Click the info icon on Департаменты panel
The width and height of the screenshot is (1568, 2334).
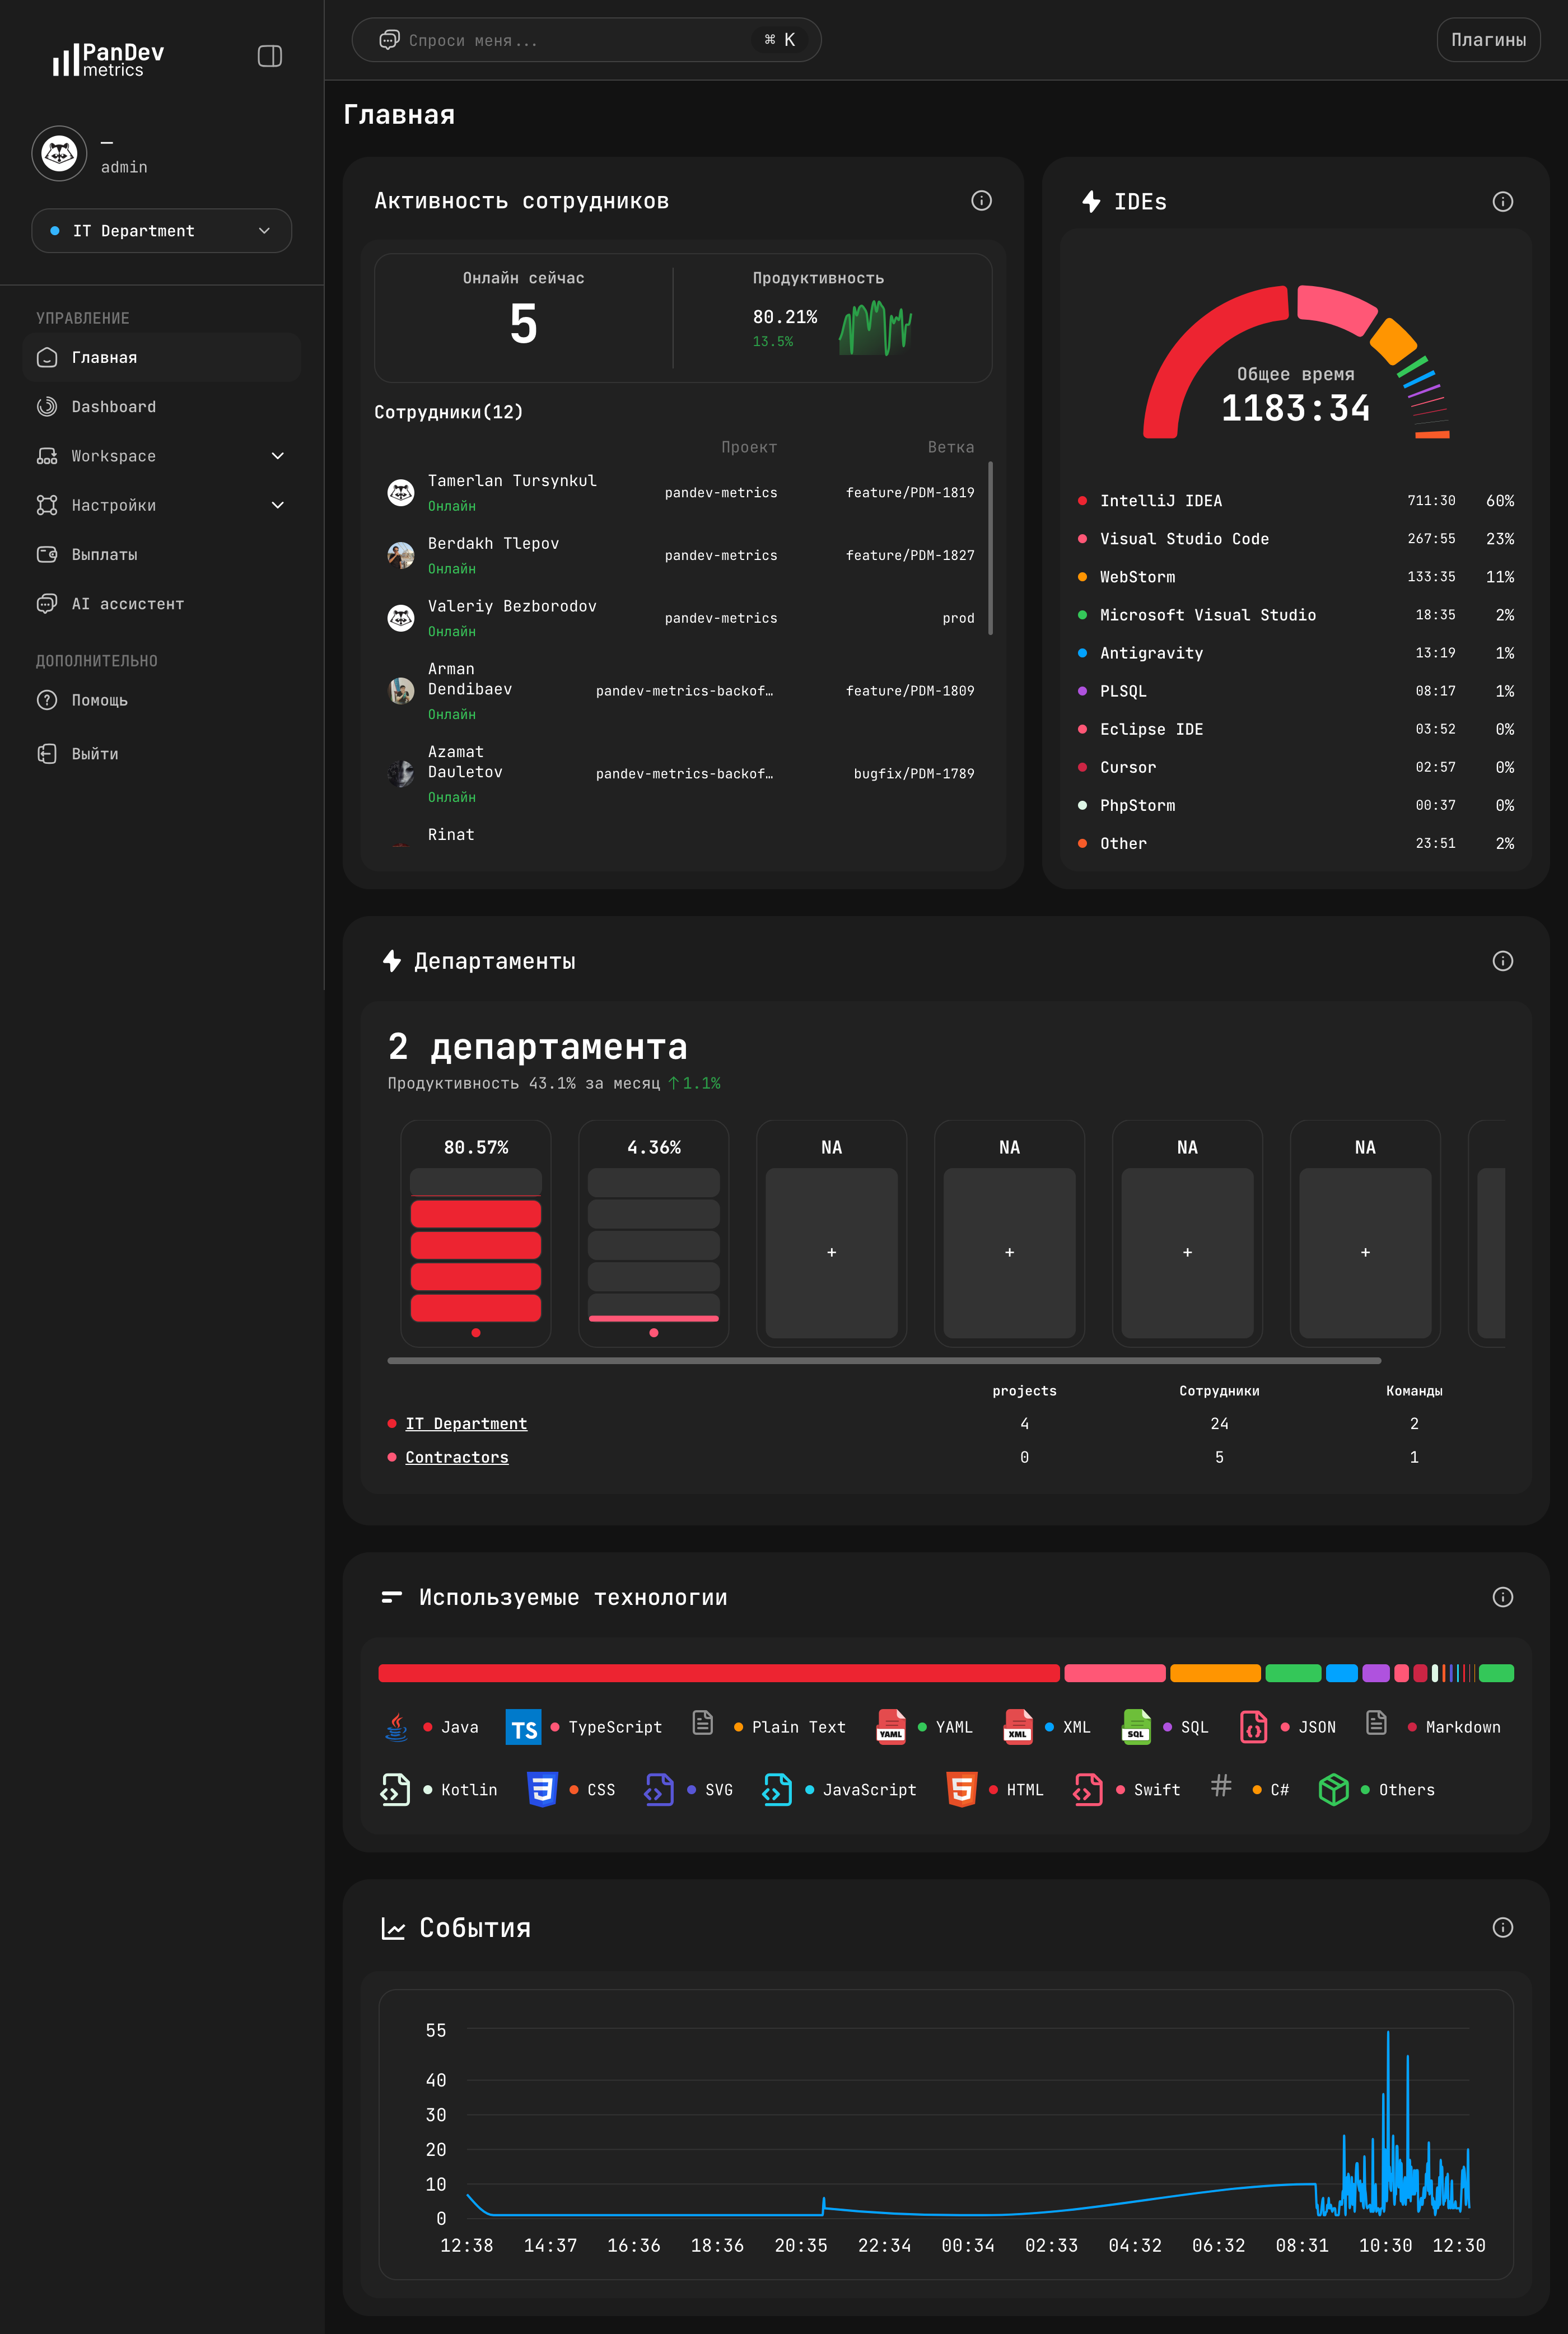(x=1502, y=961)
